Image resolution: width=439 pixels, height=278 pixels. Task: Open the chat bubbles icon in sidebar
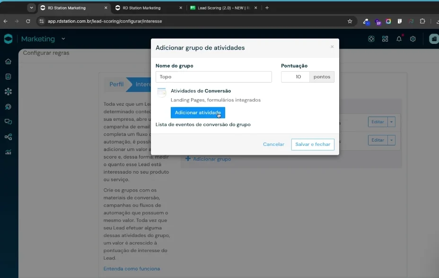[x=8, y=122]
